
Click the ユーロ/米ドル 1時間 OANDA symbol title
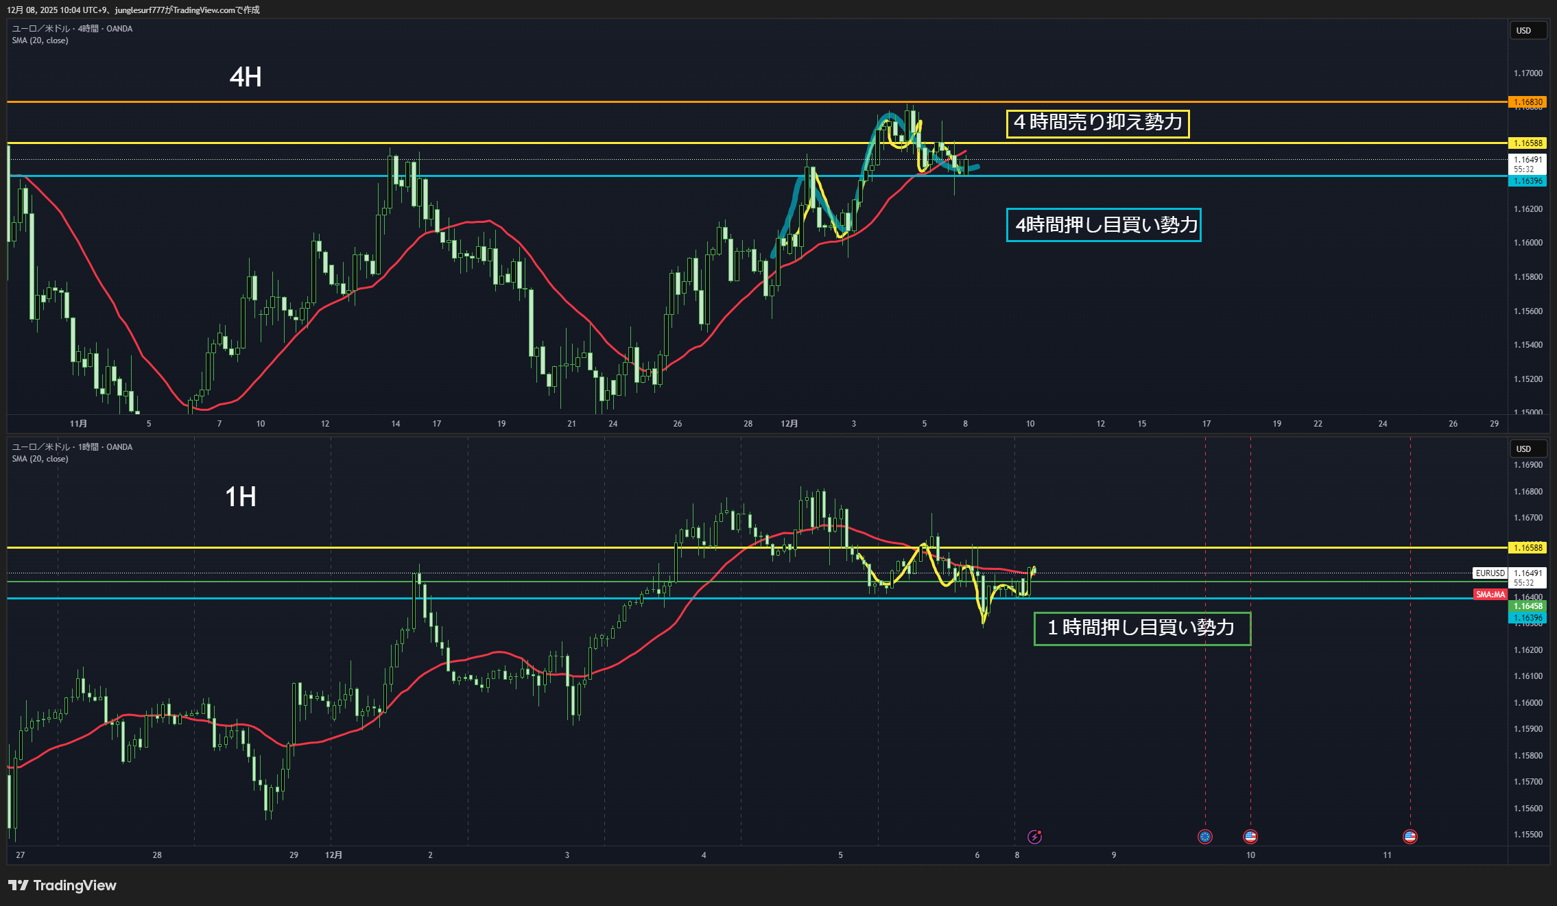click(x=72, y=447)
